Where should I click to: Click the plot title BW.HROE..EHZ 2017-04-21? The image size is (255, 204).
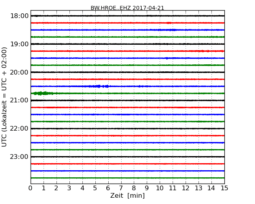pyautogui.click(x=127, y=8)
